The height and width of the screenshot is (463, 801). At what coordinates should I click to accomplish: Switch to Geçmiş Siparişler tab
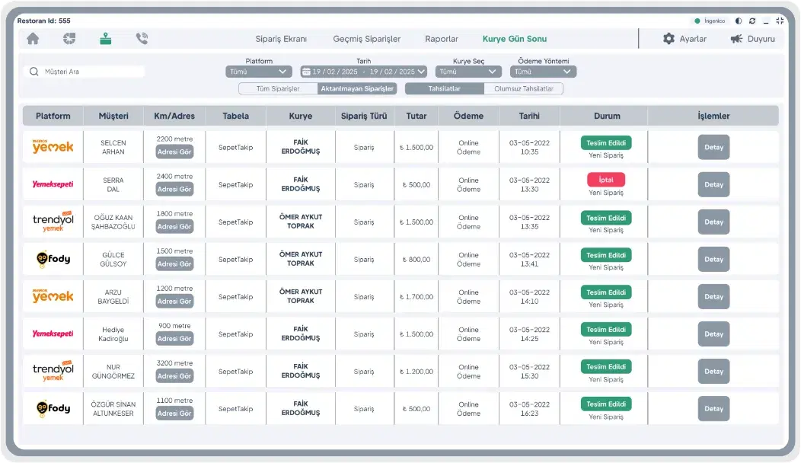pyautogui.click(x=367, y=39)
